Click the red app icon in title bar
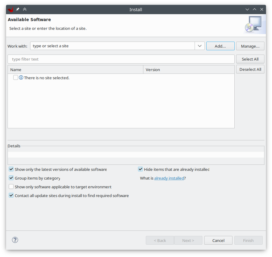The height and width of the screenshot is (257, 272). tap(11, 10)
